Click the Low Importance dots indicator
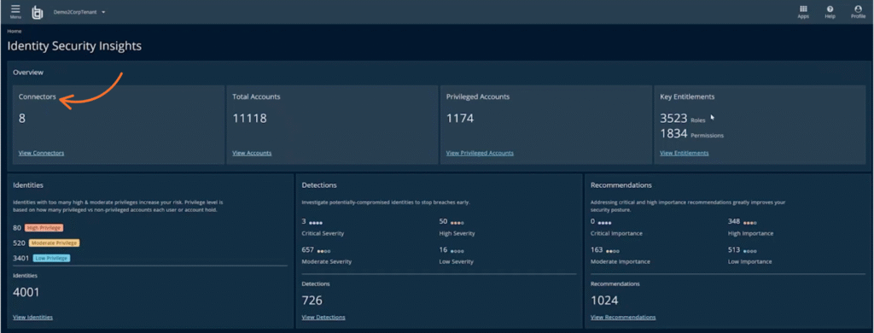 click(x=749, y=251)
